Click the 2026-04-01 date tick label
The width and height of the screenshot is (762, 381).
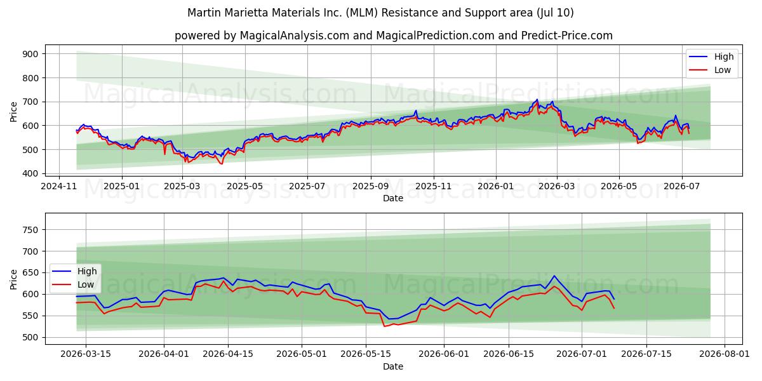pyautogui.click(x=164, y=354)
